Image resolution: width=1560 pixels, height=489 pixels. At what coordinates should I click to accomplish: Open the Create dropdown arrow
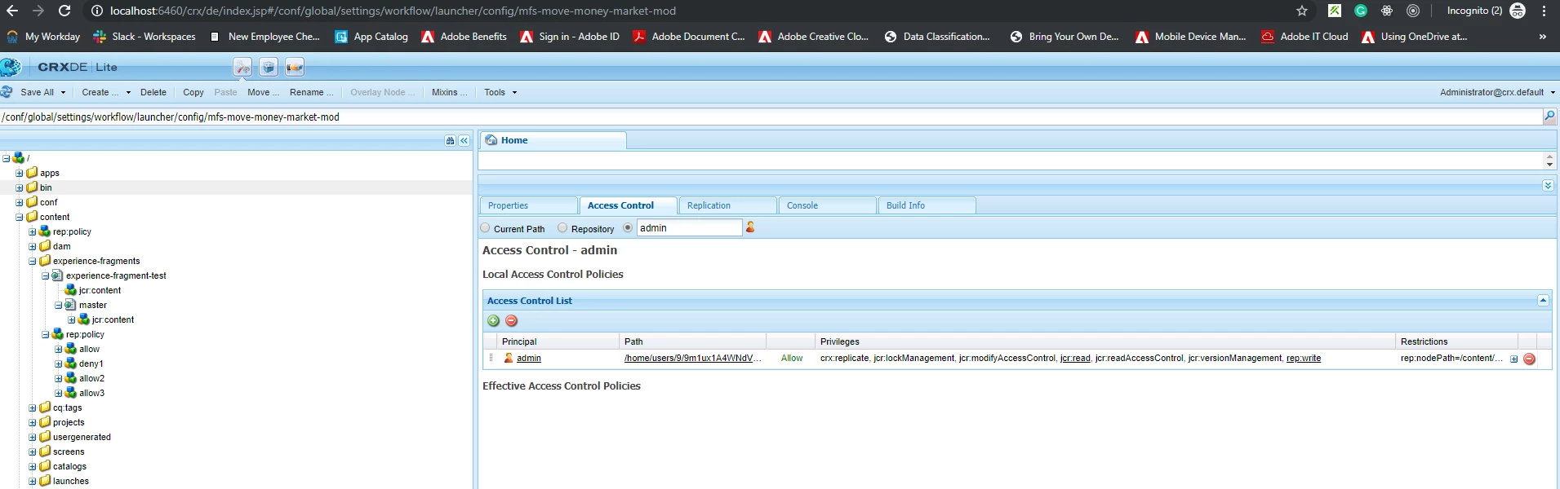click(x=128, y=92)
